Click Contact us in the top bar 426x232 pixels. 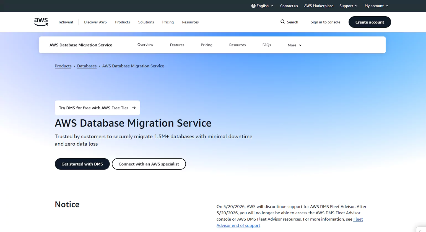click(x=289, y=6)
